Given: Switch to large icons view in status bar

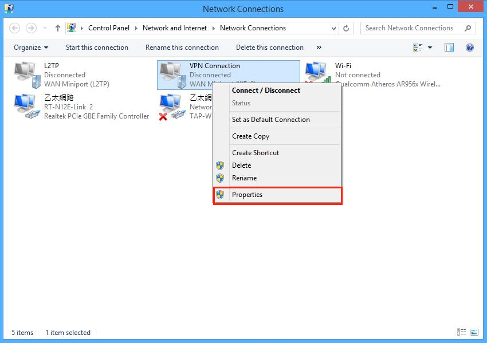Looking at the screenshot, I should [x=474, y=332].
